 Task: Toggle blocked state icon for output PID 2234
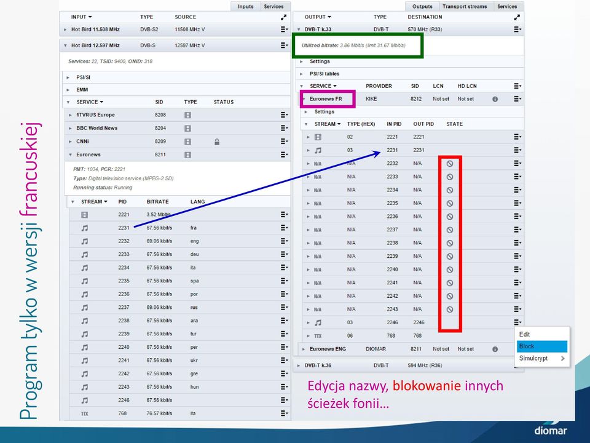coord(450,190)
